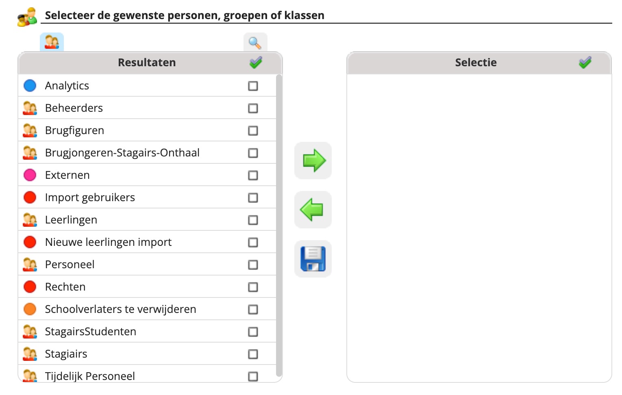Screen dimensions: 622x395
Task: Click the Beheerders group icon
Action: click(x=30, y=108)
